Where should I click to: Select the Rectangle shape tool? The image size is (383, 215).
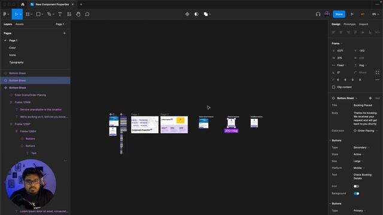click(x=38, y=14)
